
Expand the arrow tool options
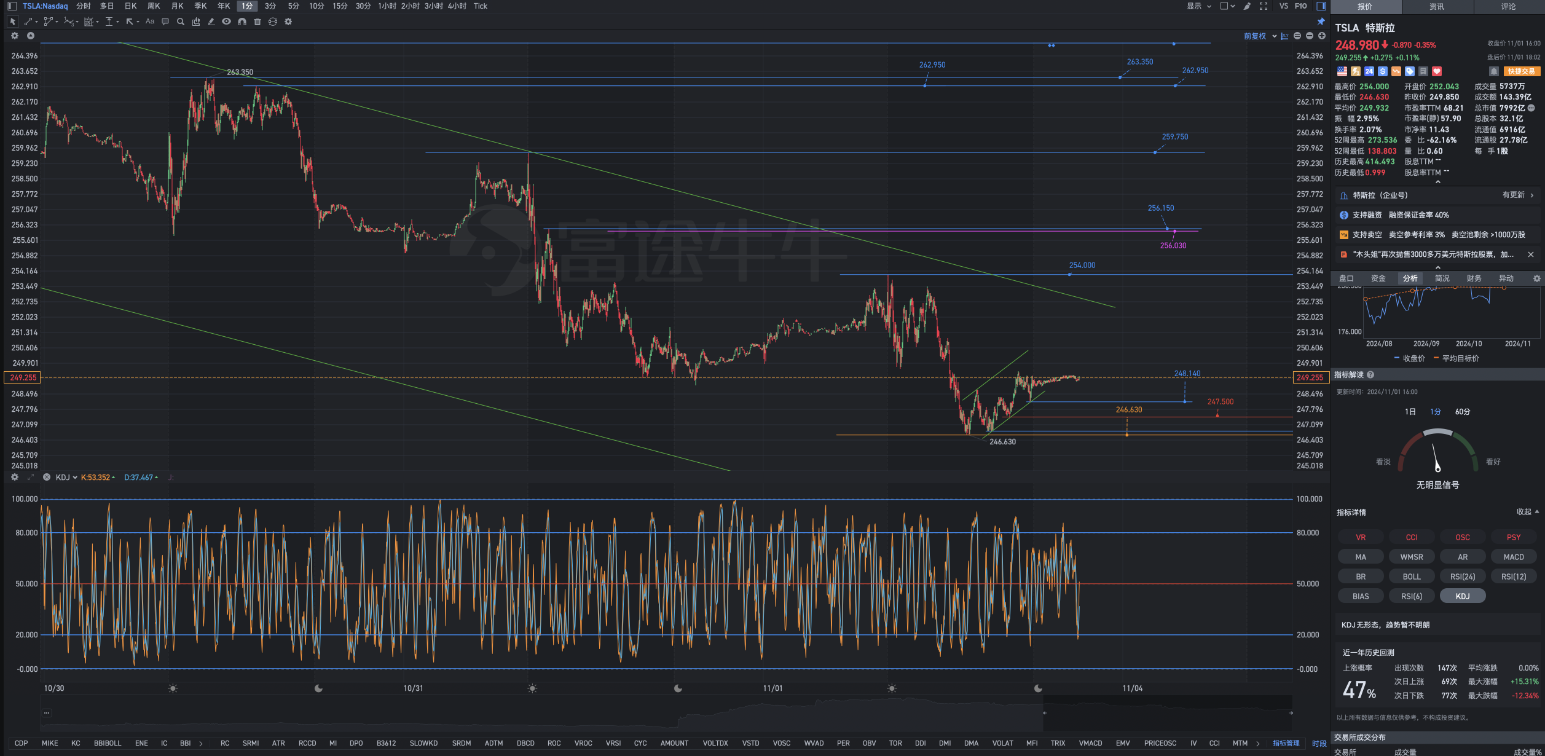(x=138, y=22)
